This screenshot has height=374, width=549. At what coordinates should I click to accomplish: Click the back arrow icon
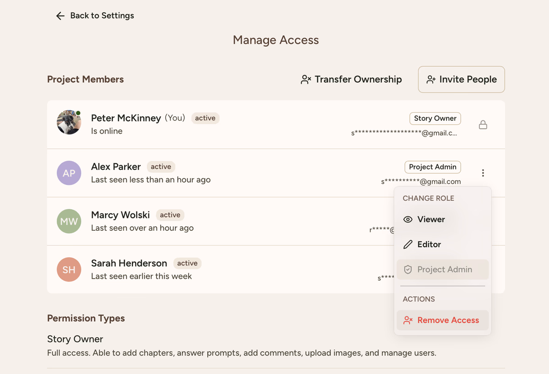point(60,16)
